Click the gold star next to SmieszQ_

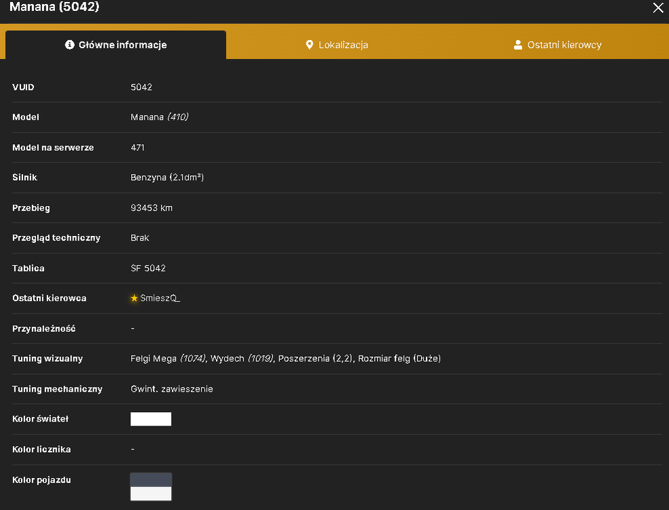[x=134, y=298]
